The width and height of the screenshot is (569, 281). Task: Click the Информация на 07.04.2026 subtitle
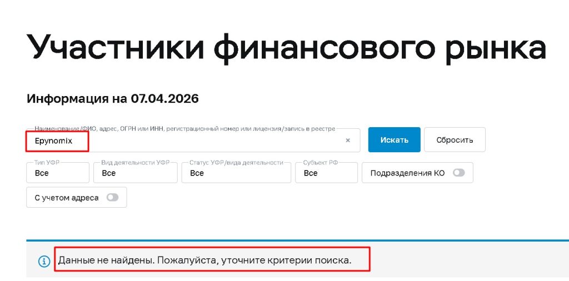[x=113, y=99]
